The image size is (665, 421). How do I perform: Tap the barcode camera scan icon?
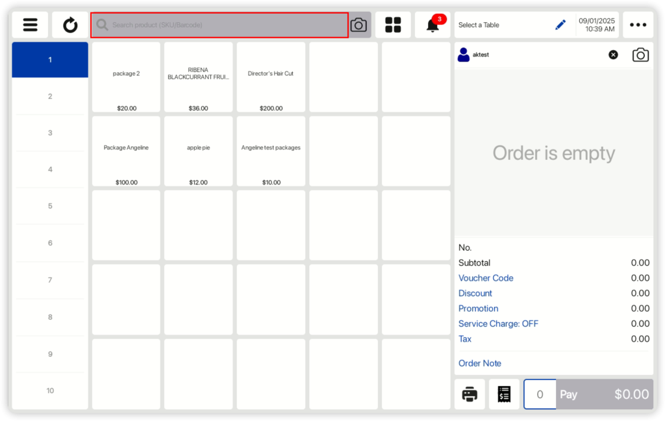[x=358, y=25]
